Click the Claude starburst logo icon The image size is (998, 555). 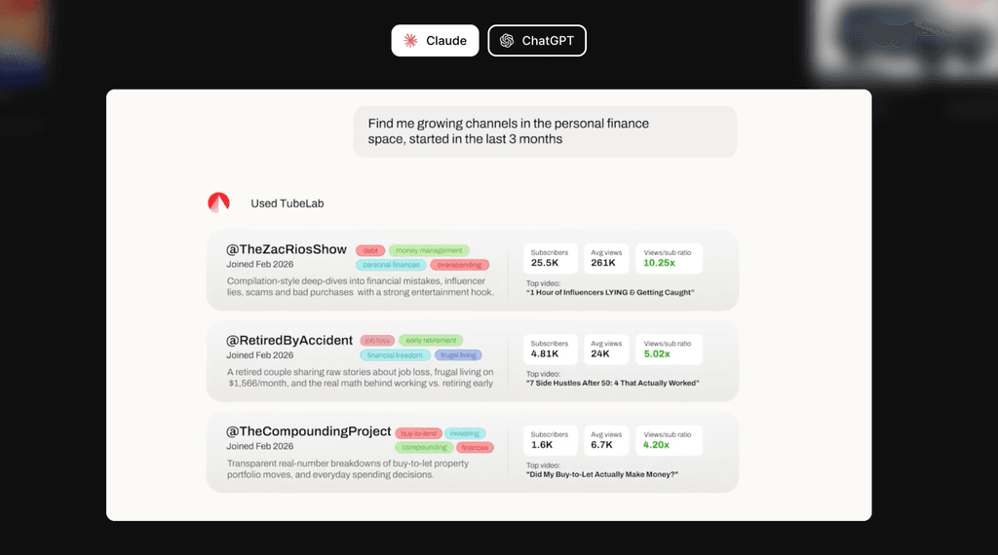tap(410, 41)
